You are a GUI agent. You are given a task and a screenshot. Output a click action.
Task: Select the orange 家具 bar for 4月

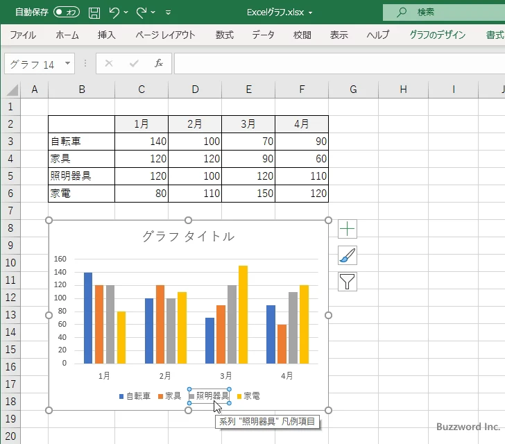point(282,344)
